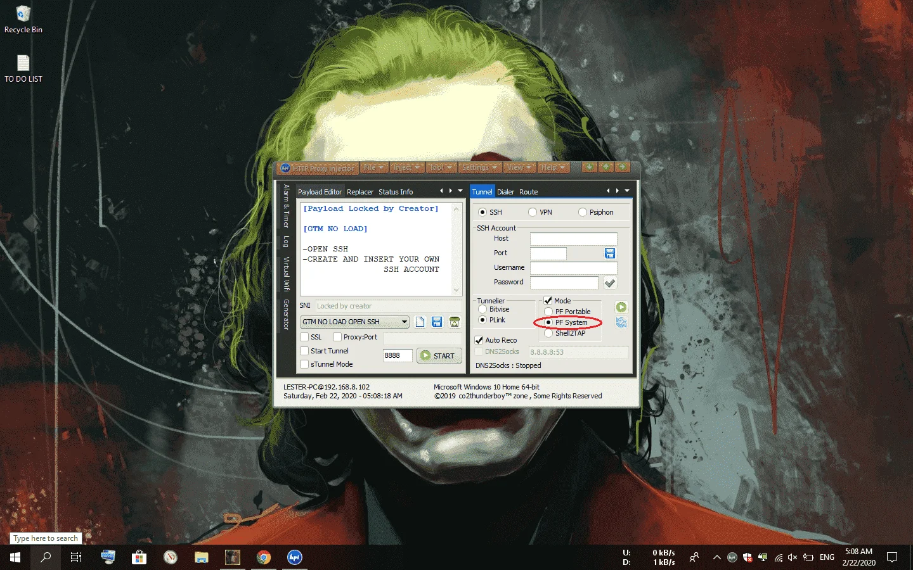Click the green right arrow title button
Viewport: 913px width, 570px height.
[x=623, y=167]
